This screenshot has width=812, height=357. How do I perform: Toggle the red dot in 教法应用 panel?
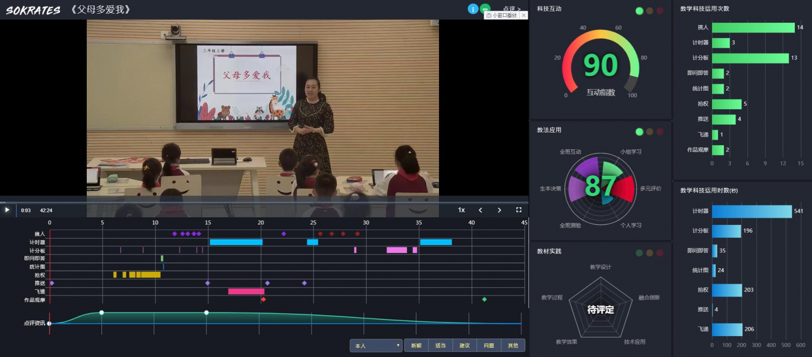tap(660, 132)
